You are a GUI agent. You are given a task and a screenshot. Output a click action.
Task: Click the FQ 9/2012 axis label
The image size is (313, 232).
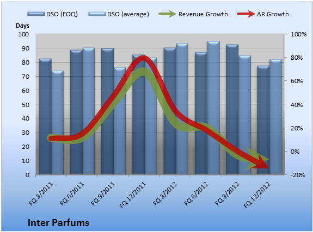click(228, 193)
